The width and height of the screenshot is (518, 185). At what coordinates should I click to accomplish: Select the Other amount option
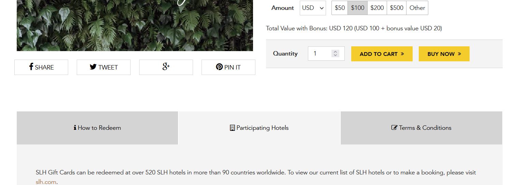(417, 8)
